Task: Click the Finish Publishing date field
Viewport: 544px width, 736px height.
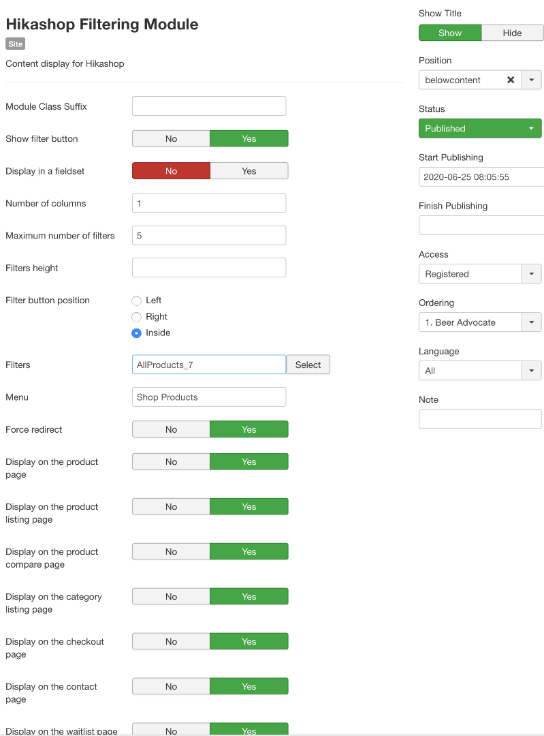Action: pos(481,226)
